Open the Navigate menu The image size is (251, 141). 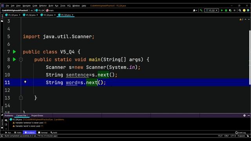click(x=27, y=5)
